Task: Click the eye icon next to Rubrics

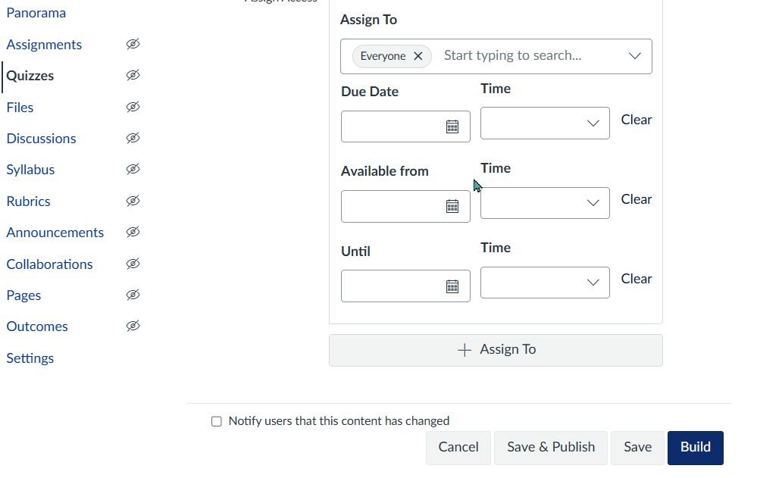Action: click(x=133, y=201)
